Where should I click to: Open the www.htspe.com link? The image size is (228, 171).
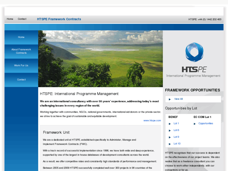(152, 120)
